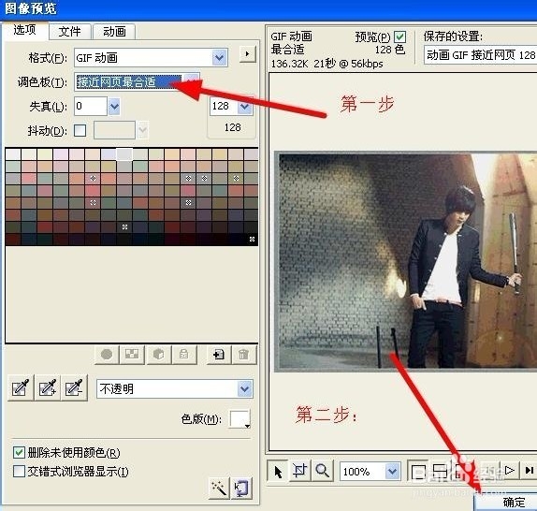Switch to two preview windows view
This screenshot has width=537, height=511.
440,472
